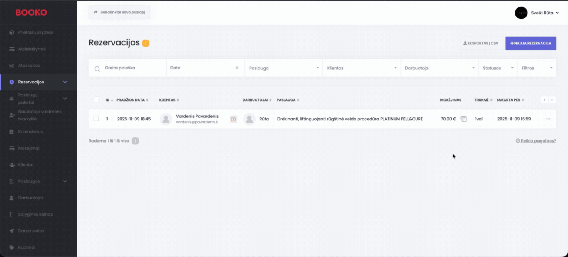This screenshot has width=568, height=257.
Task: Click the Kalendorius sidebar icon
Action: point(11,132)
